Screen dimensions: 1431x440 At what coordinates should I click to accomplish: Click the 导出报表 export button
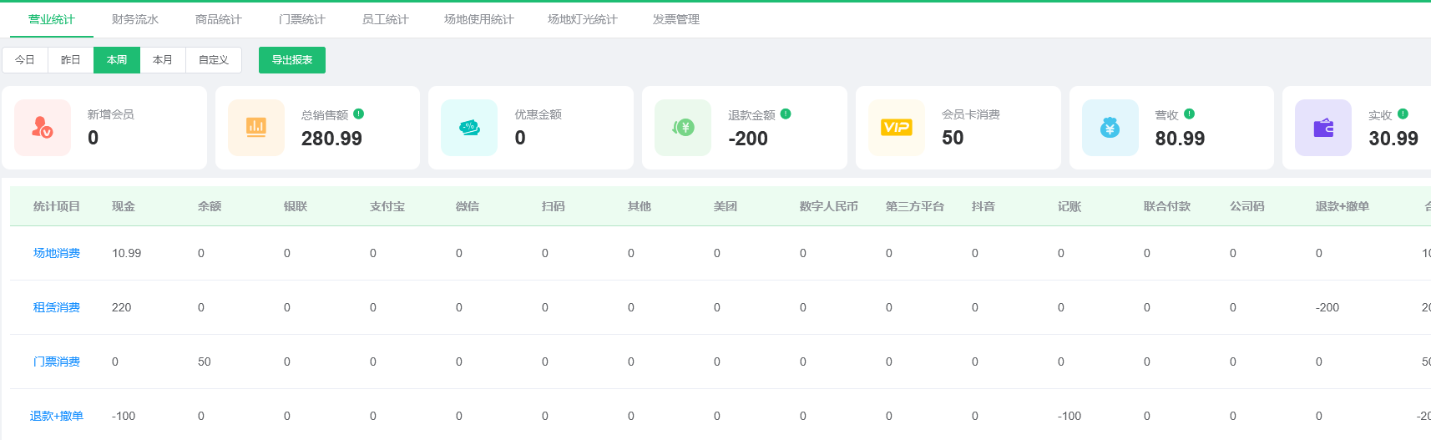[292, 60]
